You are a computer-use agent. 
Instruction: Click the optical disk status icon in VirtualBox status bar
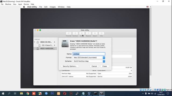143,90
